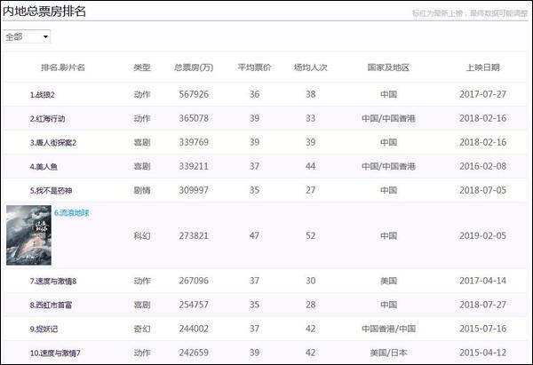Viewport: 533px width, 365px height.
Task: Click 中国香港/中国 region in 捉妖记 row
Action: [388, 329]
